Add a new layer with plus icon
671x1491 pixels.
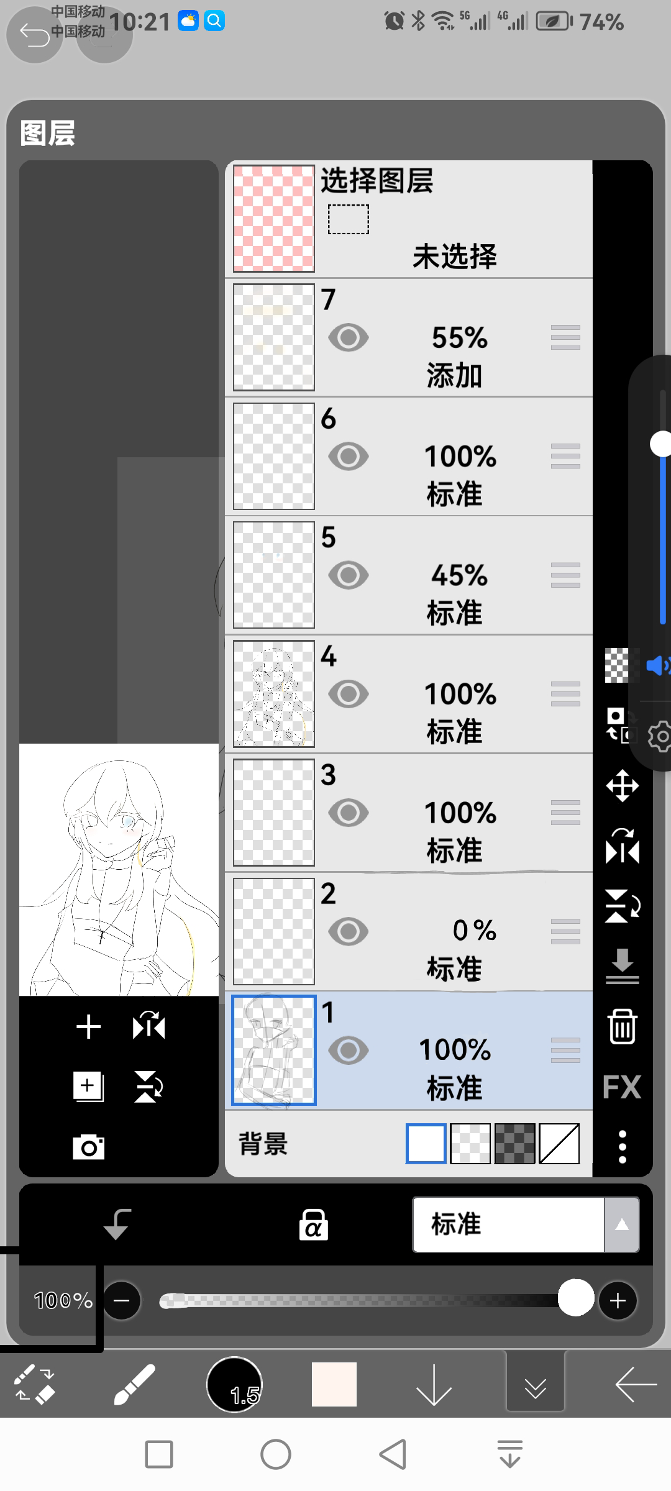[x=88, y=1027]
